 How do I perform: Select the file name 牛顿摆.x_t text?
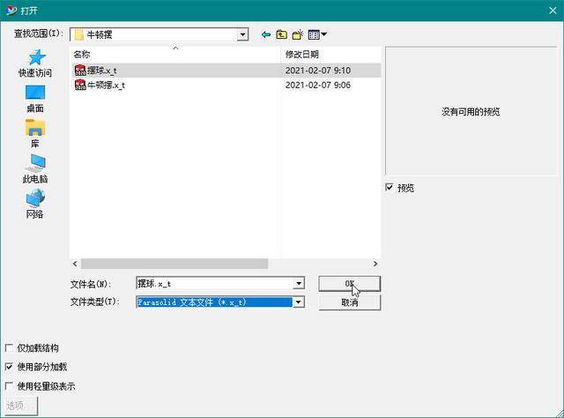(x=106, y=86)
